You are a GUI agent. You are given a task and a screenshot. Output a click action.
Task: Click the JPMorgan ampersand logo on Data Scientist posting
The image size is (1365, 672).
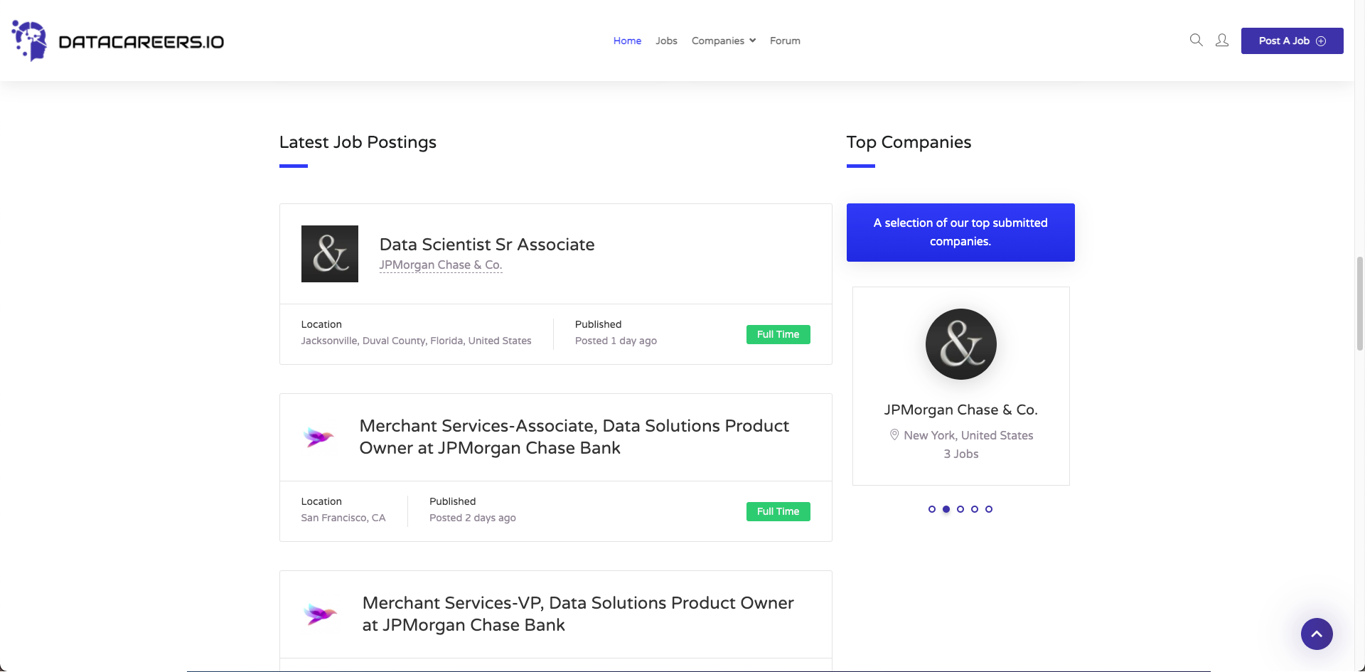(330, 254)
